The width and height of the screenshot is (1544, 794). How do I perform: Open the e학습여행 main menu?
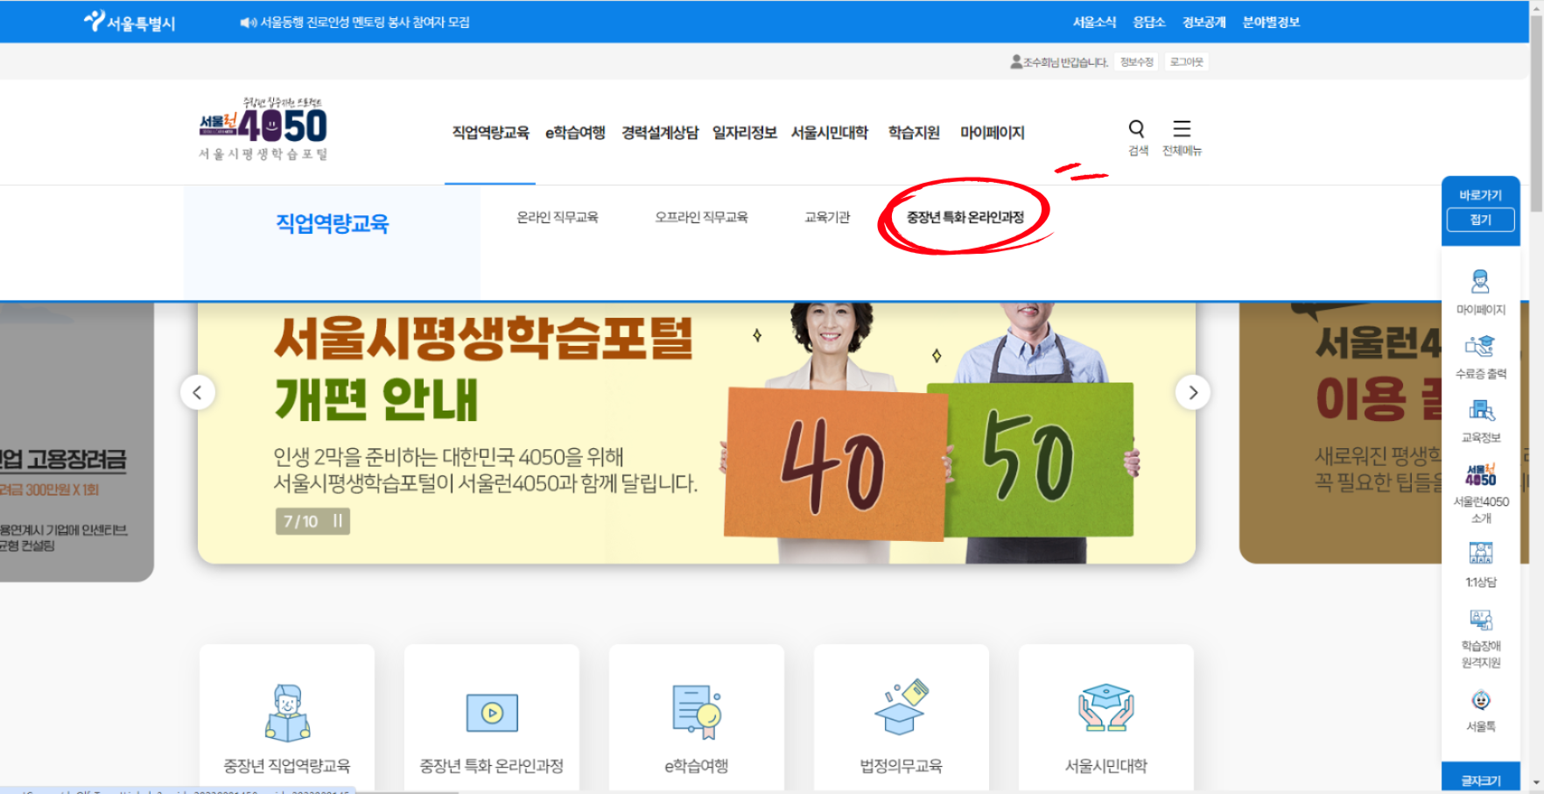pyautogui.click(x=576, y=132)
